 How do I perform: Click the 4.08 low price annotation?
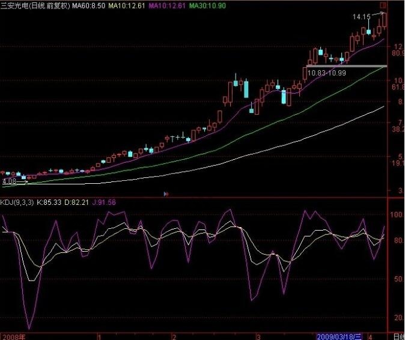[9, 180]
